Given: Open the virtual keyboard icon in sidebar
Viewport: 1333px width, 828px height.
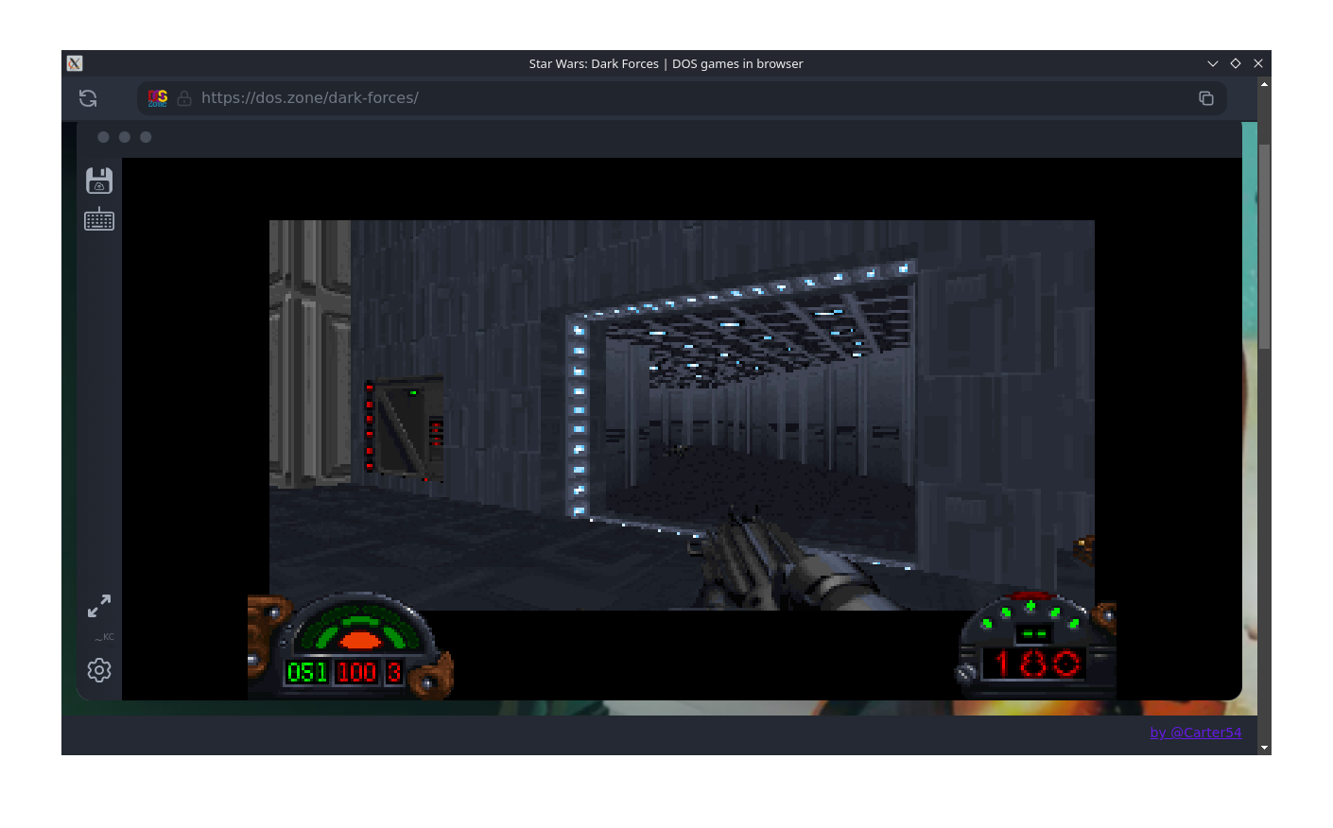Looking at the screenshot, I should point(99,219).
